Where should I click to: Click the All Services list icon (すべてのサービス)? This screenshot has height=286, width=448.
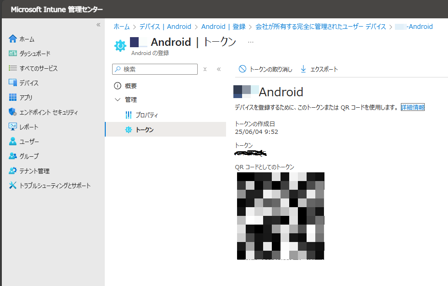click(x=12, y=68)
